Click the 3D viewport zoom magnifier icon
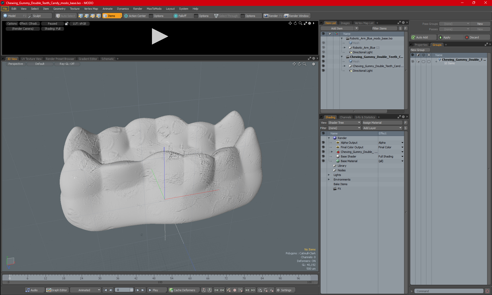 coord(305,64)
